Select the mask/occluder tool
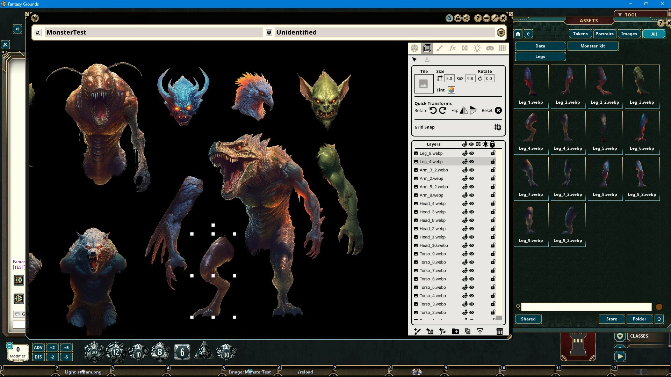671x377 pixels. 490,48
